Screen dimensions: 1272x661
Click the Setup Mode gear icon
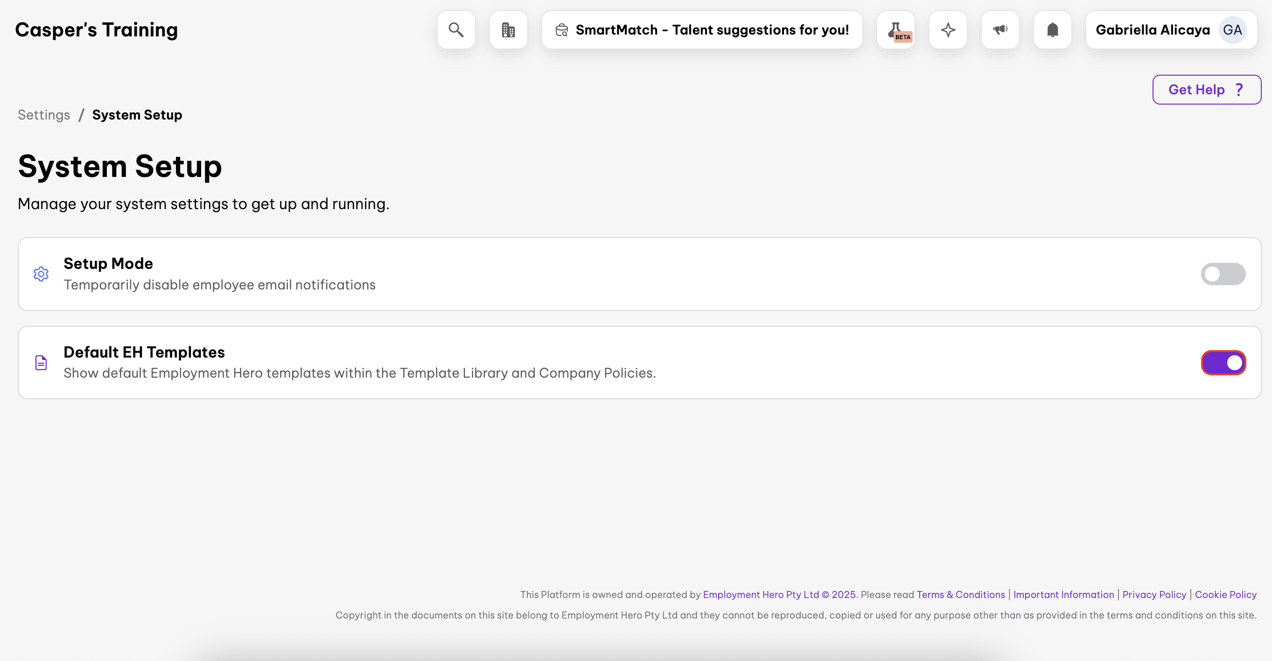click(x=41, y=274)
